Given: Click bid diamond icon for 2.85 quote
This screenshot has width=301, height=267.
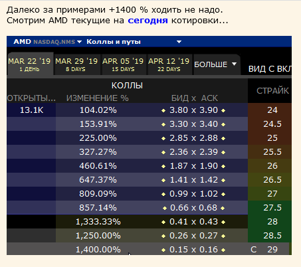Looking at the screenshot, I should pos(163,138).
